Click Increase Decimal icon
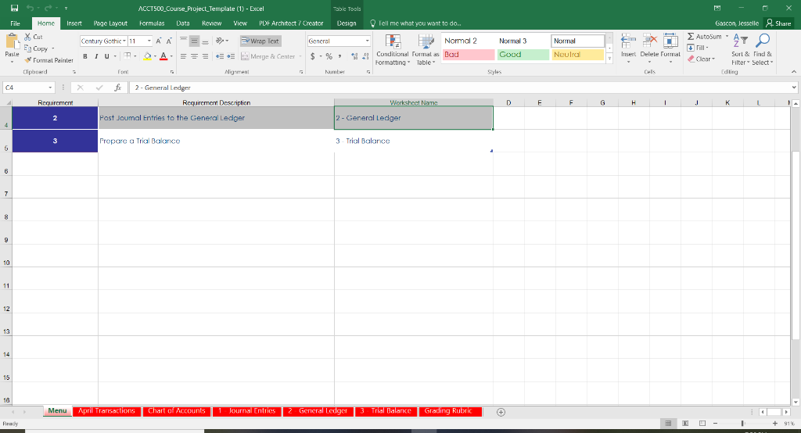Viewport: 801px width, 433px height. [354, 56]
